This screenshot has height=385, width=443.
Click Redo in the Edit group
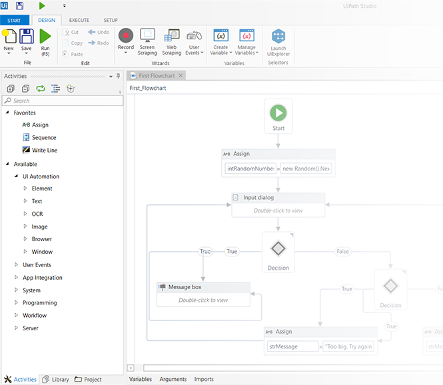tap(99, 43)
